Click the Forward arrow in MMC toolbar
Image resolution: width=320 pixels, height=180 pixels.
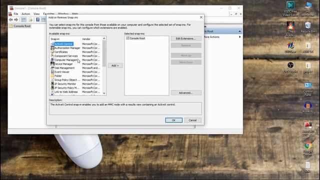16,19
